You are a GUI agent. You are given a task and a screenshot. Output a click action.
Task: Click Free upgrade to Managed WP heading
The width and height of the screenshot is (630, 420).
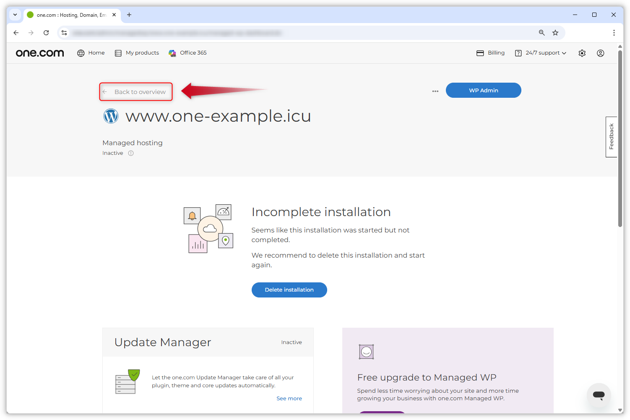(x=427, y=378)
